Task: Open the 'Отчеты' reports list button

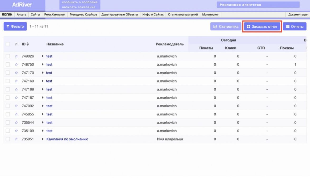Action: (x=294, y=27)
